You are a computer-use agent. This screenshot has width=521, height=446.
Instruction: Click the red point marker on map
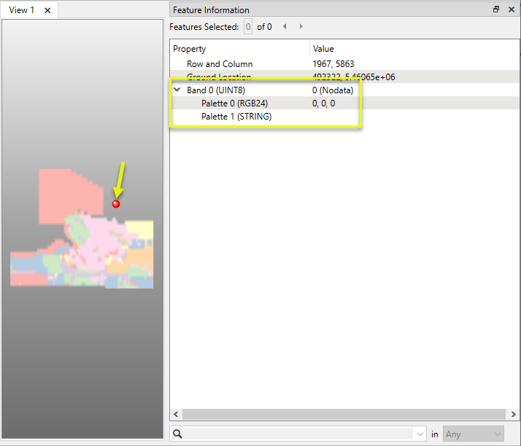click(116, 204)
